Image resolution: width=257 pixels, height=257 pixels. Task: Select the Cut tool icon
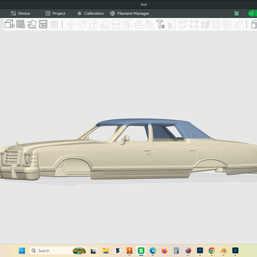click(x=116, y=24)
